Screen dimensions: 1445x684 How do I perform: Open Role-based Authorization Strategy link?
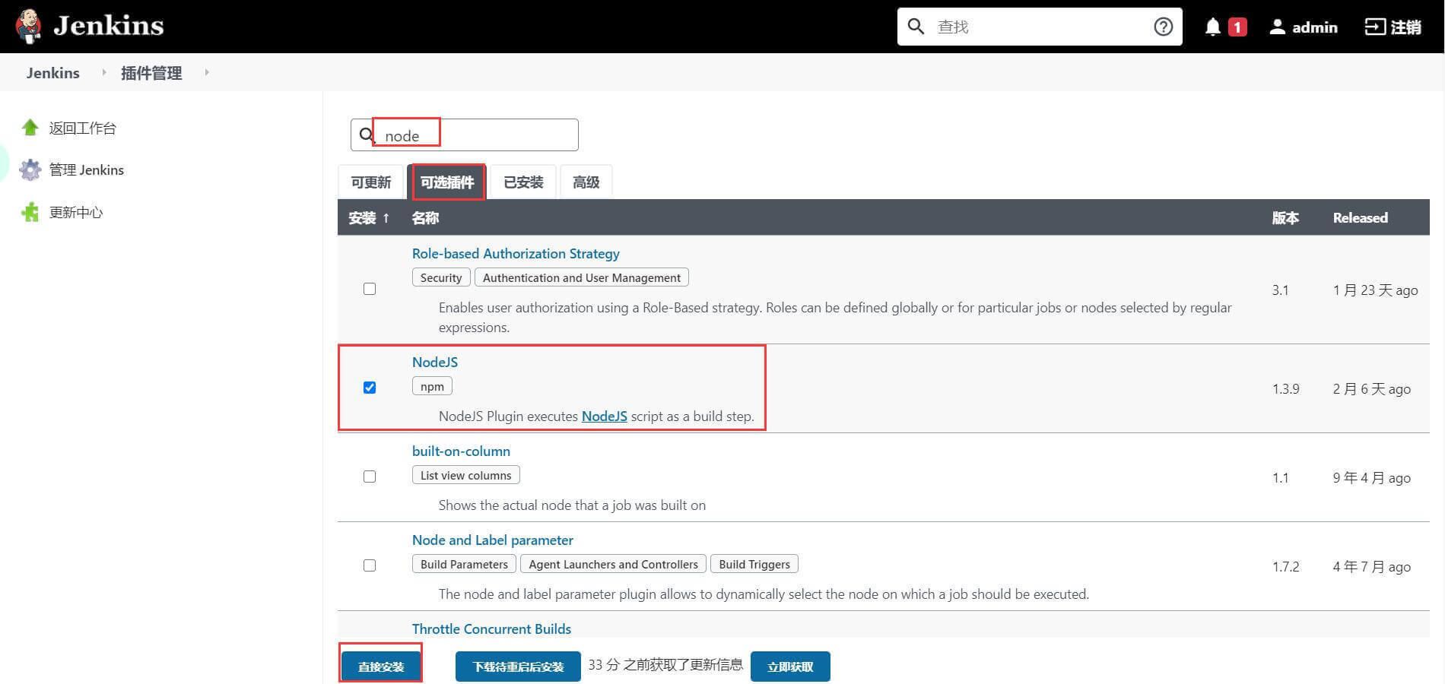pyautogui.click(x=516, y=253)
